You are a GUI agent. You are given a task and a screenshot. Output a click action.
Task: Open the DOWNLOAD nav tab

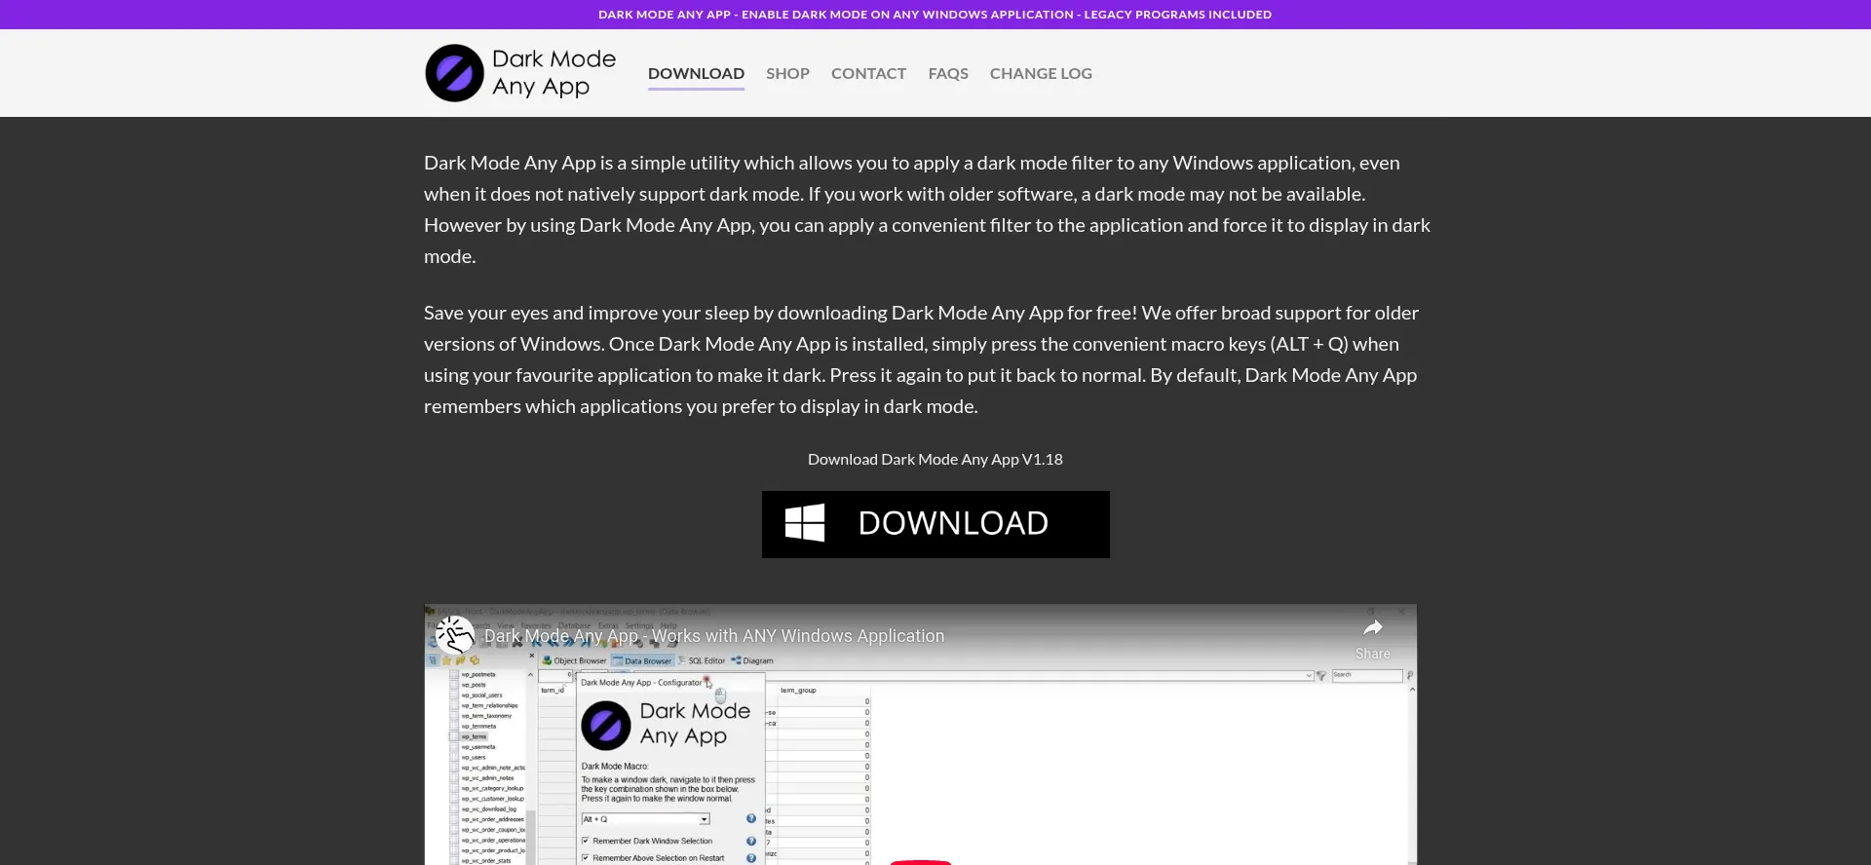click(x=696, y=73)
